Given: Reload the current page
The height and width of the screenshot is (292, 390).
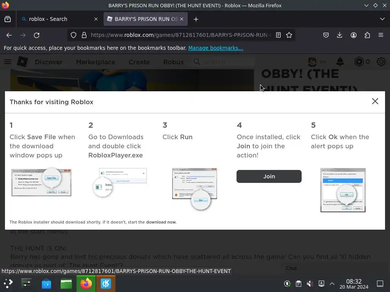Looking at the screenshot, I should [37, 35].
